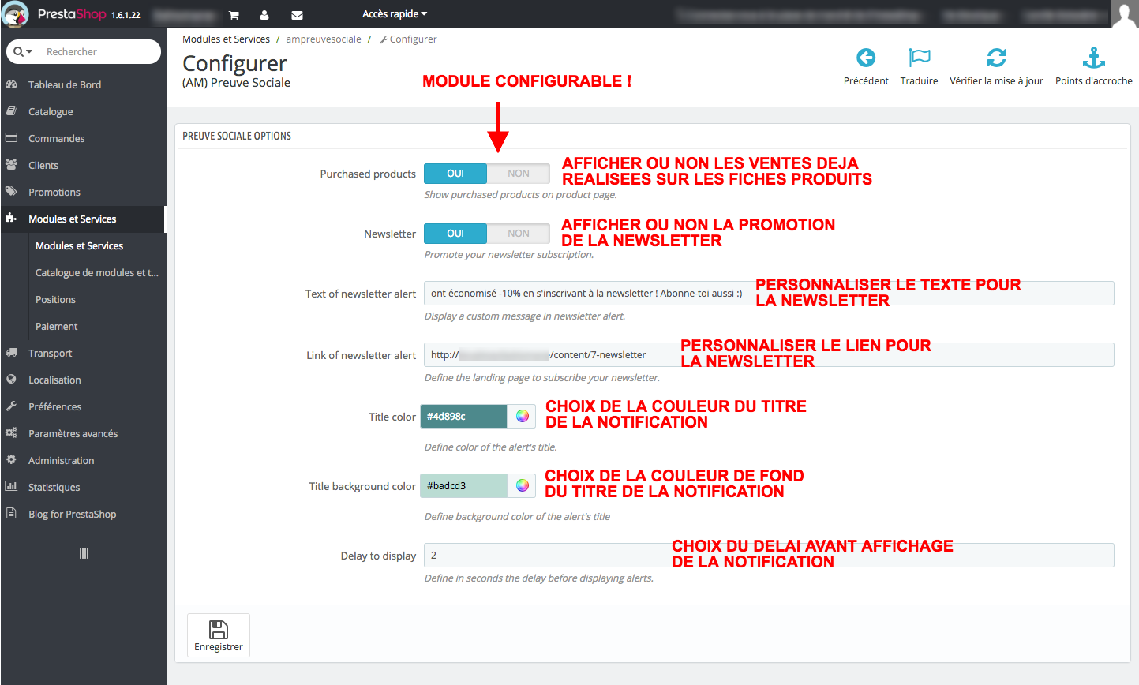Go to Commandes in the sidebar
The height and width of the screenshot is (685, 1139).
pos(56,139)
